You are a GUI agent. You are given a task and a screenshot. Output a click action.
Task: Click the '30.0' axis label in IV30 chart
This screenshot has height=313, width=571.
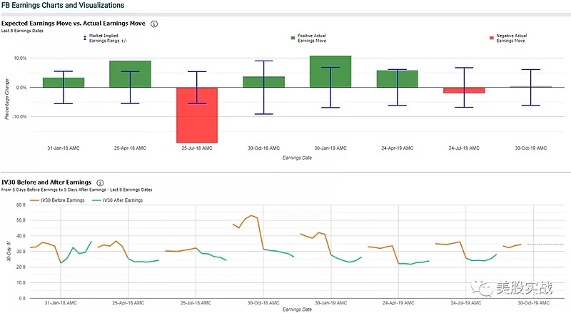click(x=21, y=252)
